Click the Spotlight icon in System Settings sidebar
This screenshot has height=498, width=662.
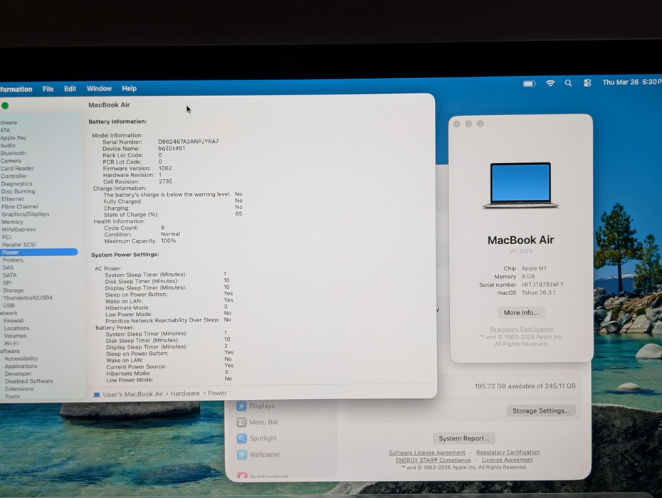coord(241,438)
